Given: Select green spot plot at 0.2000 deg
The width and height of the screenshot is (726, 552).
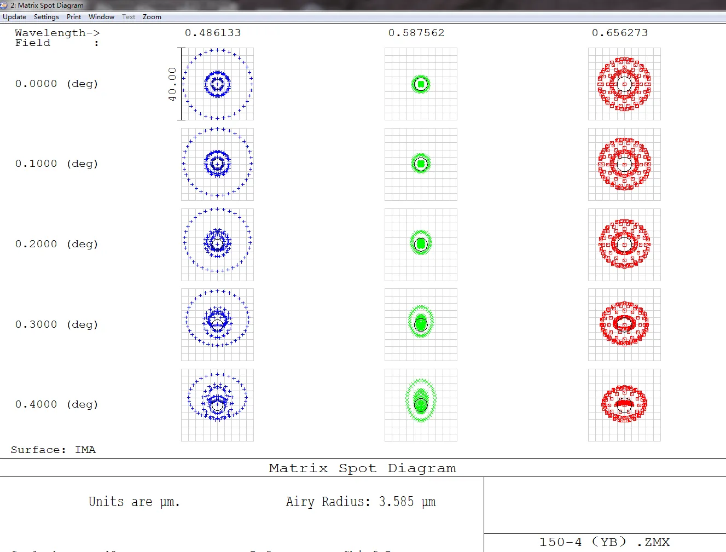Looking at the screenshot, I should point(421,245).
